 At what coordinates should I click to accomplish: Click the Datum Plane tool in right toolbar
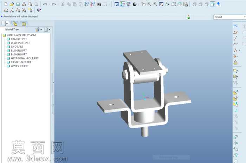[235, 32]
